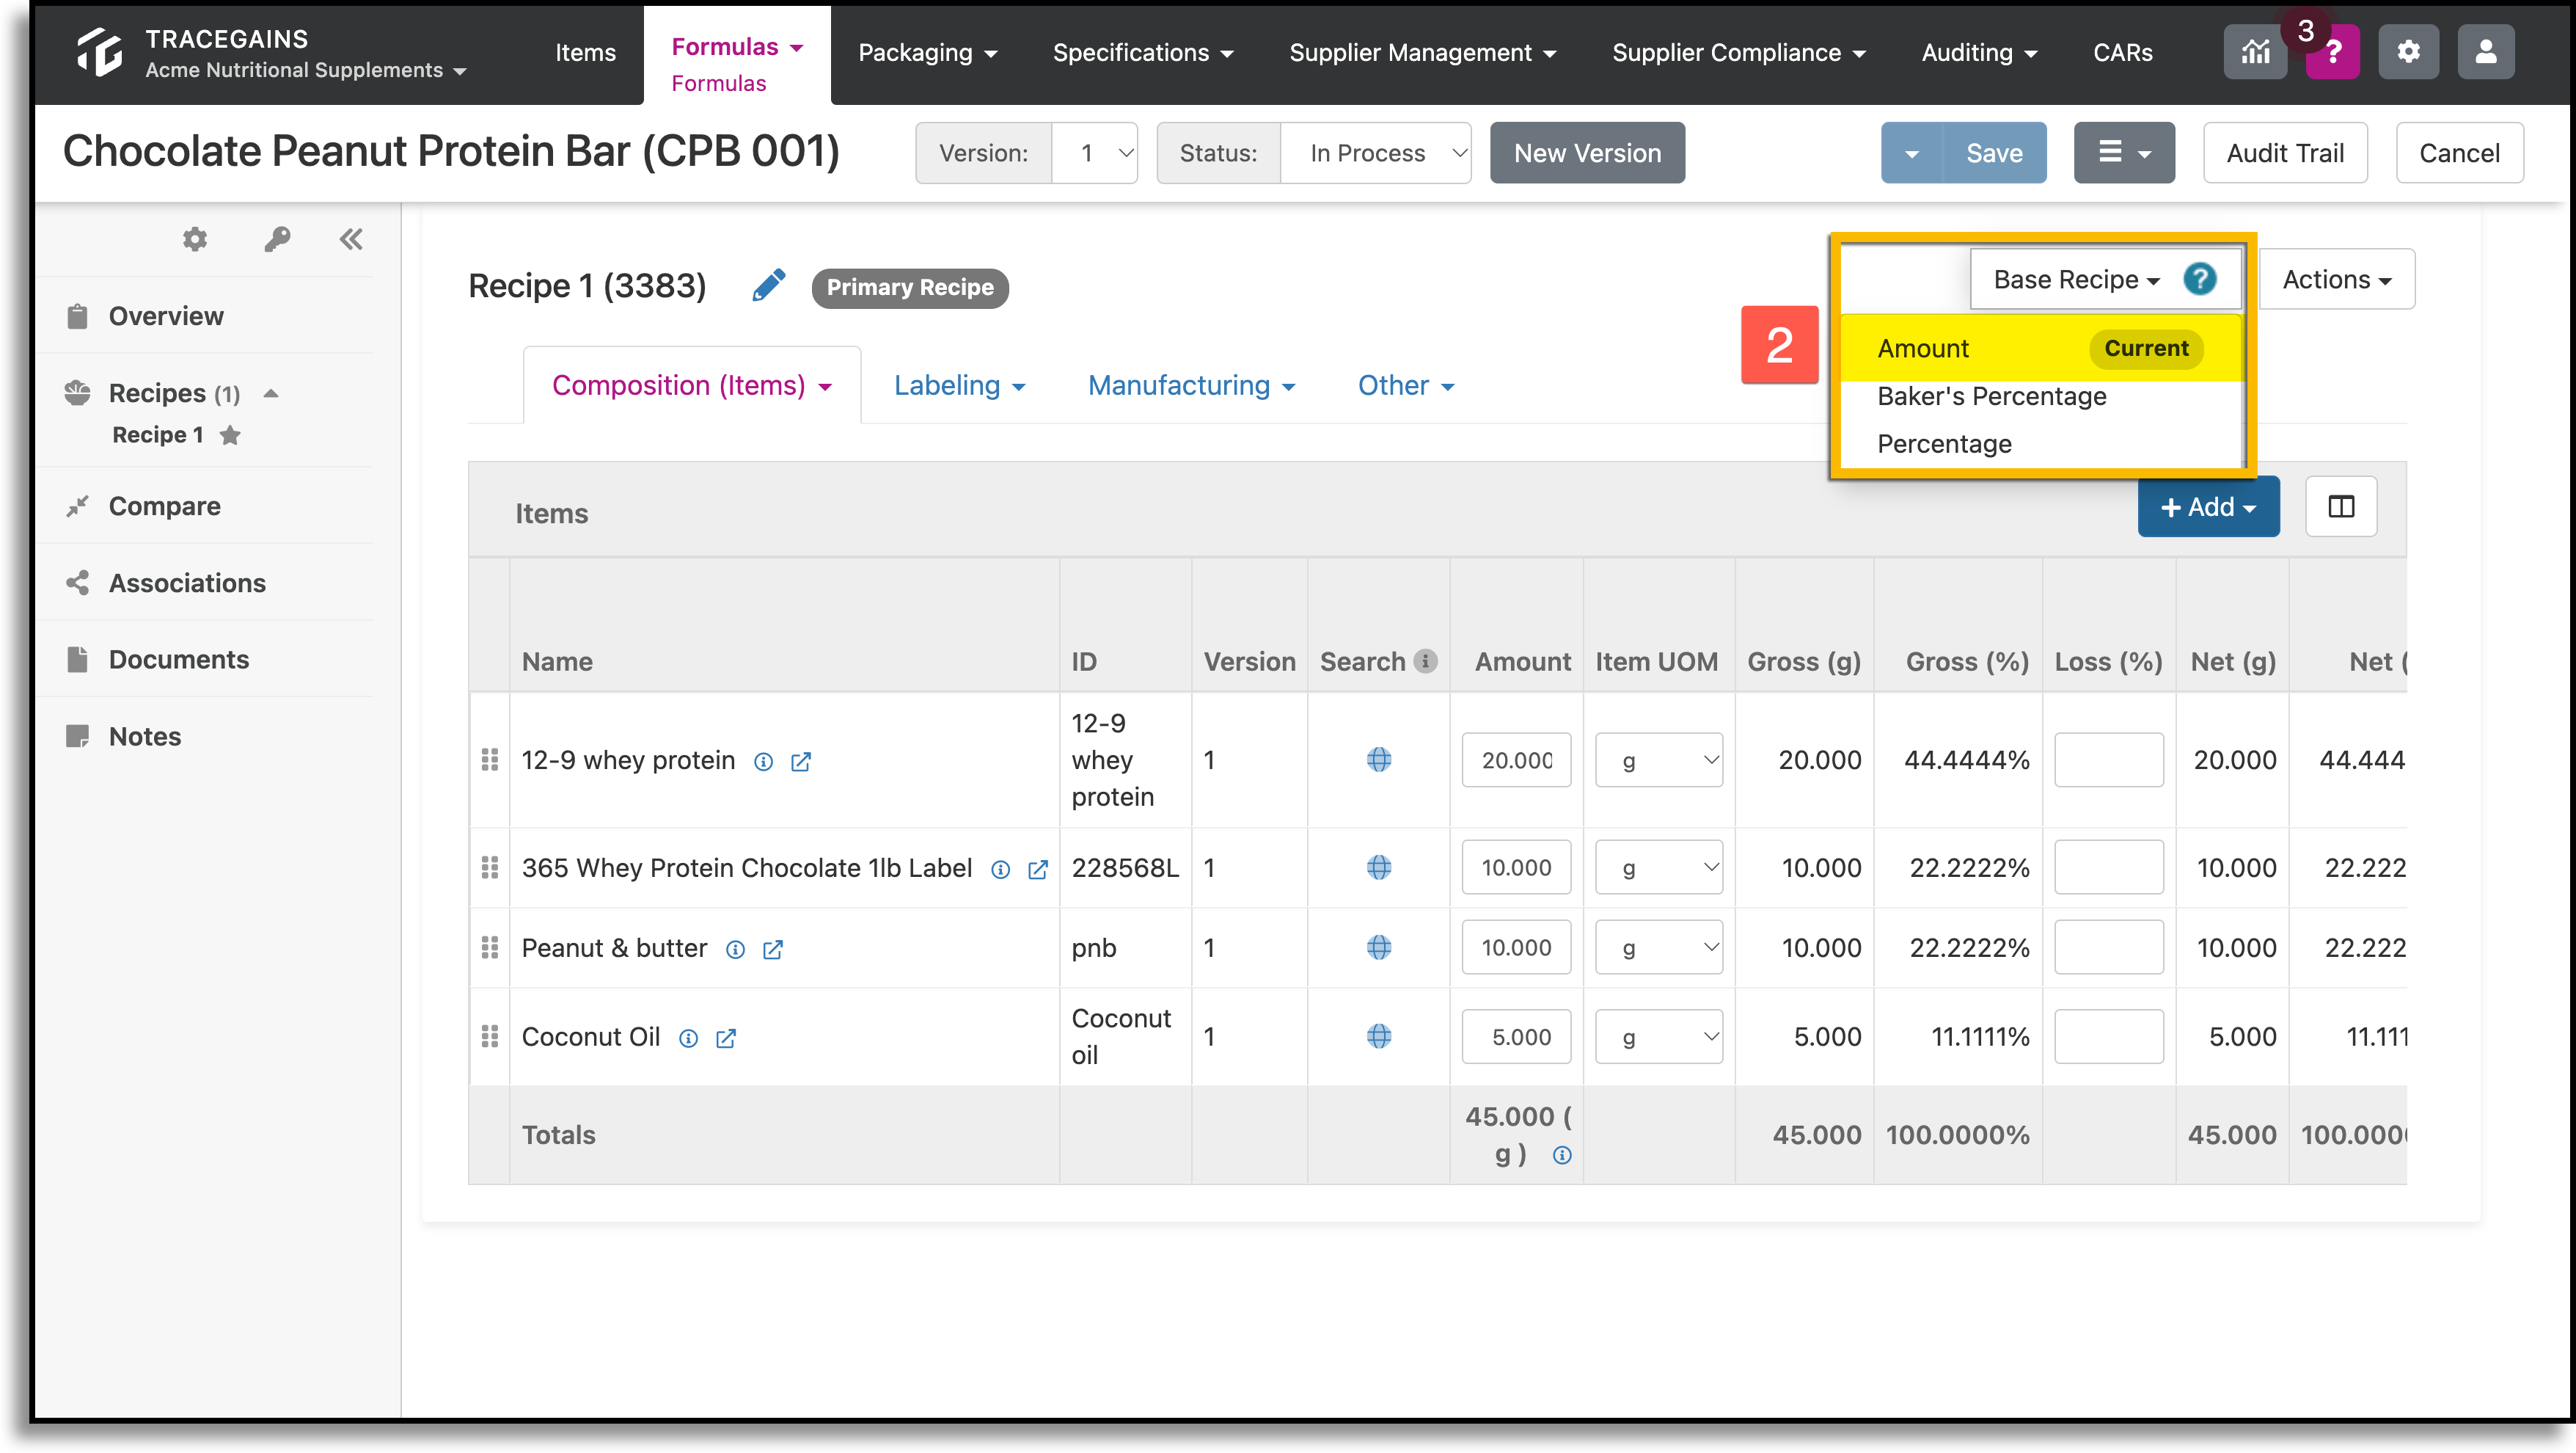Expand the Base Recipe dropdown

coord(2076,279)
